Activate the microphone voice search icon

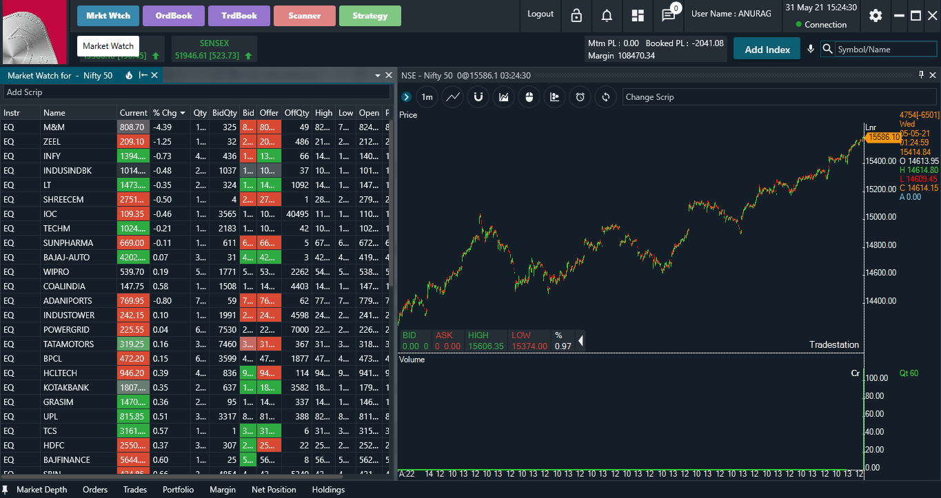[811, 49]
